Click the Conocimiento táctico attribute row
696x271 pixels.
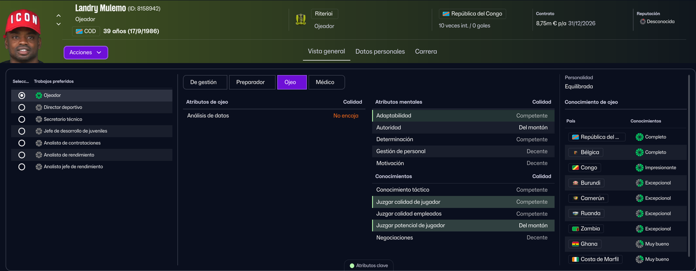[463, 190]
